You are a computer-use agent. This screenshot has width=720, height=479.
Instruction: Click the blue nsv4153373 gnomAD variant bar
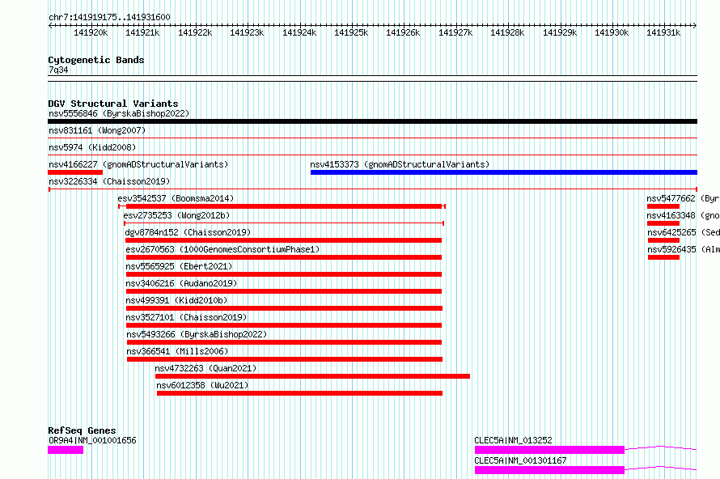click(504, 172)
